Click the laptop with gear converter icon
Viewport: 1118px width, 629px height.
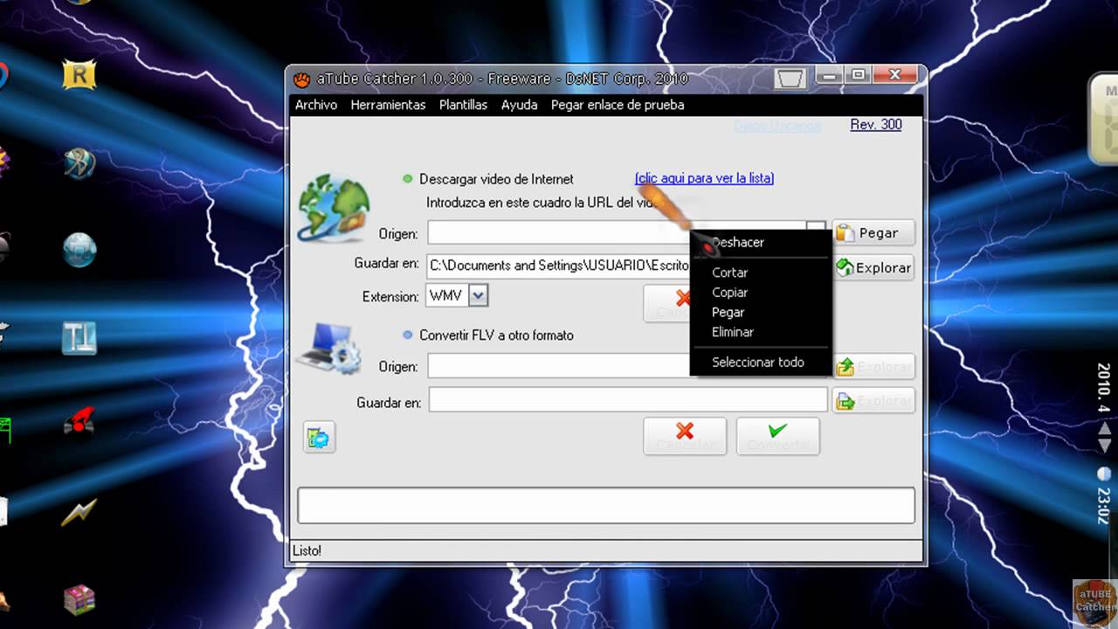tap(329, 349)
